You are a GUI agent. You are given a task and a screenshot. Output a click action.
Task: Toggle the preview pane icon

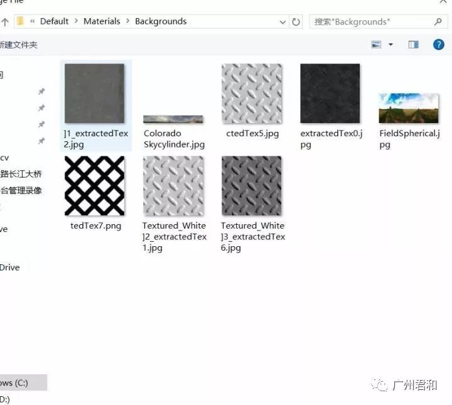coord(413,45)
